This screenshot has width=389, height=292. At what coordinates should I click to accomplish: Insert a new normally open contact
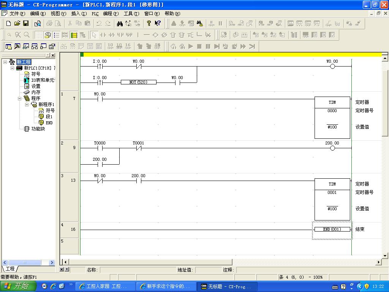pos(103,35)
